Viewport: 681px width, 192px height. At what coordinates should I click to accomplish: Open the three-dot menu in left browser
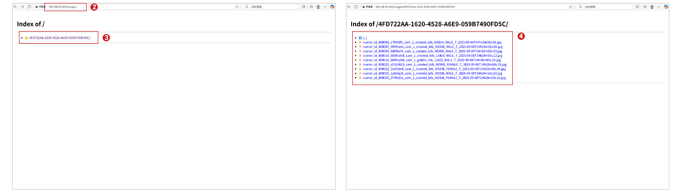pyautogui.click(x=325, y=7)
